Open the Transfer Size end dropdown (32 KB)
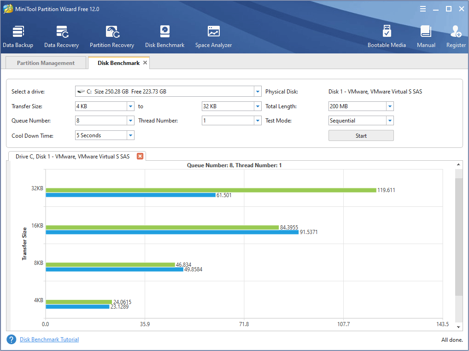Image resolution: width=469 pixels, height=351 pixels. point(258,106)
